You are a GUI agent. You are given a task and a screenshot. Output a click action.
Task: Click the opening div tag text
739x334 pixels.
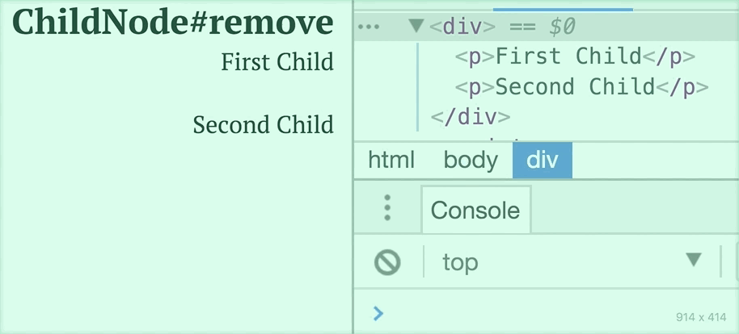click(462, 27)
